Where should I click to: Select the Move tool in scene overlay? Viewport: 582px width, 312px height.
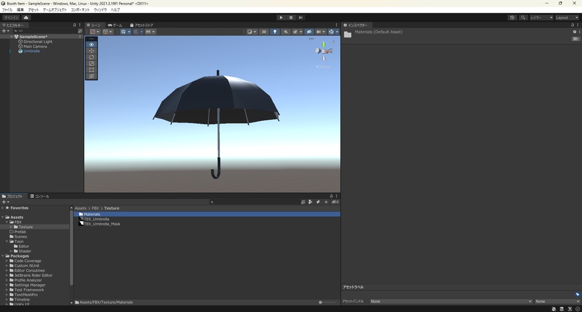click(x=92, y=50)
